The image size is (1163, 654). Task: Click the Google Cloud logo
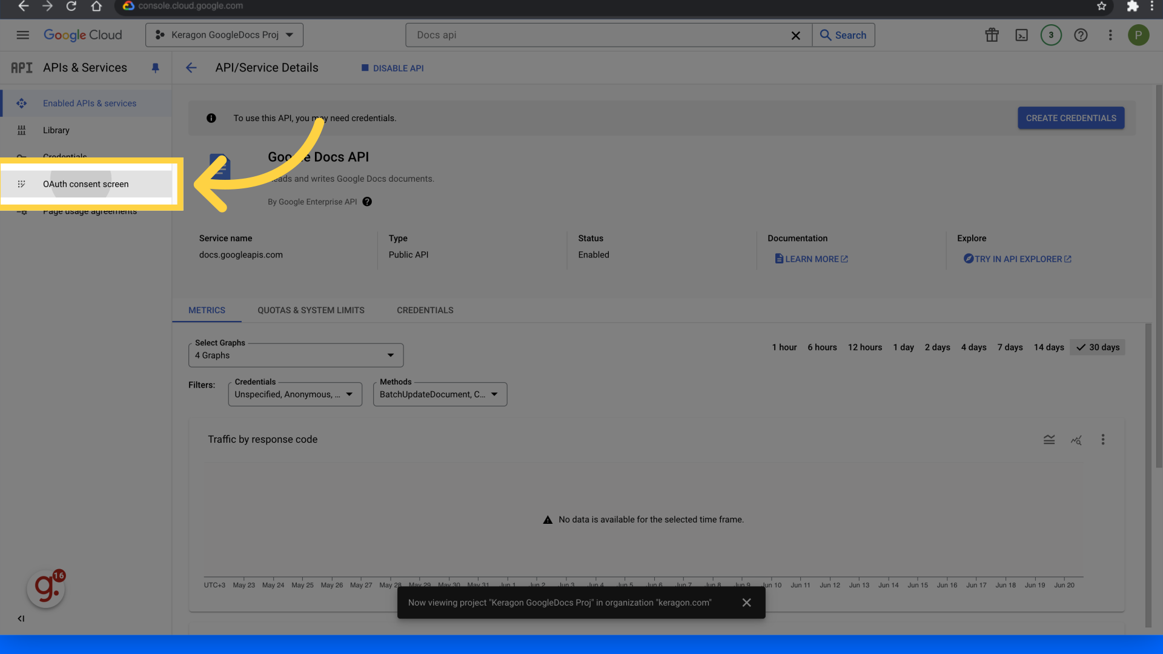[x=82, y=35]
